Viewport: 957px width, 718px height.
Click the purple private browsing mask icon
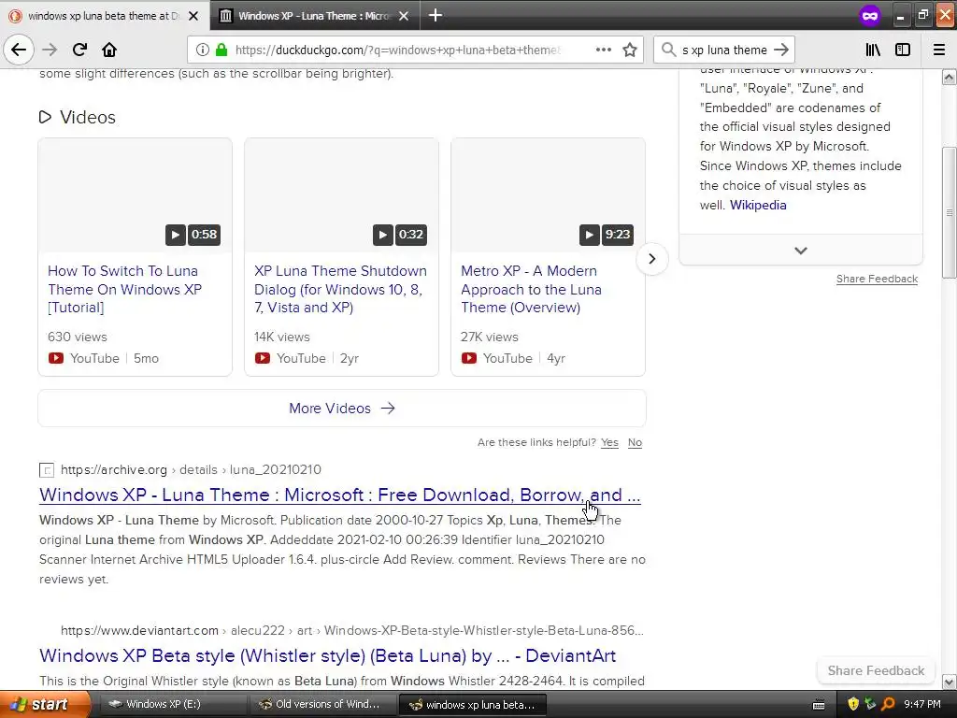(x=870, y=15)
